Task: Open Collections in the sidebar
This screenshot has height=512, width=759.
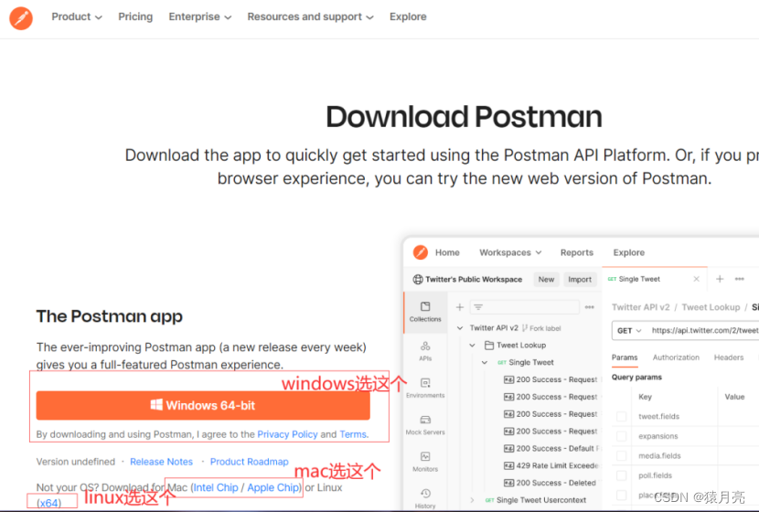Action: click(x=425, y=312)
